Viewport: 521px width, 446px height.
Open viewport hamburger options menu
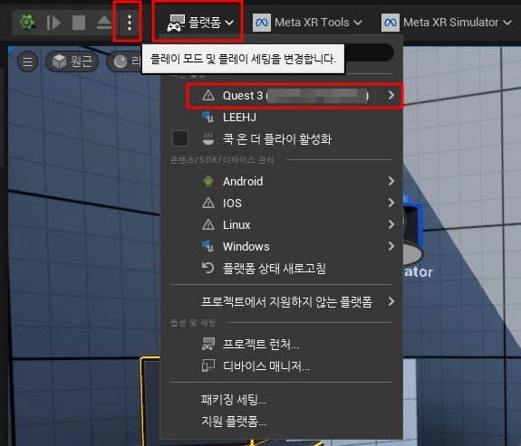click(x=27, y=62)
